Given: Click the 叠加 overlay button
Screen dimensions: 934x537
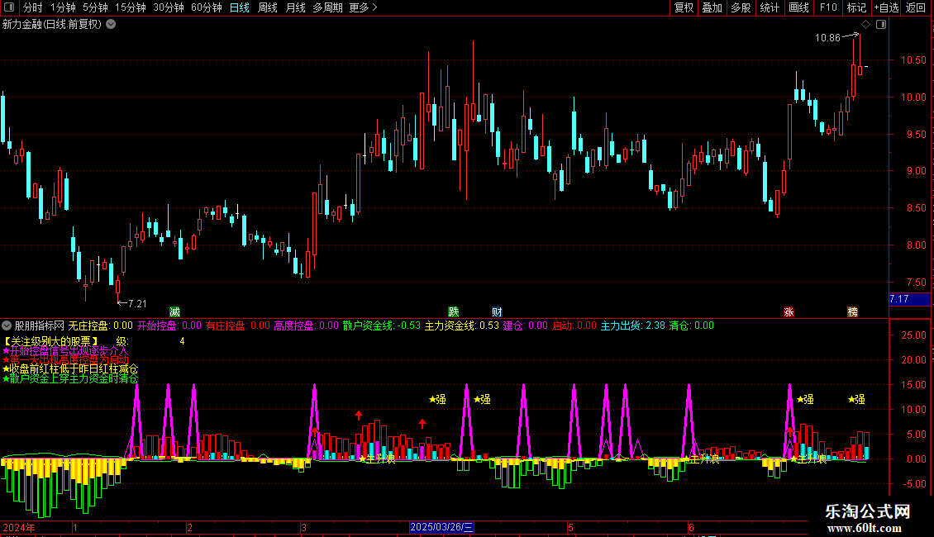Looking at the screenshot, I should (712, 7).
